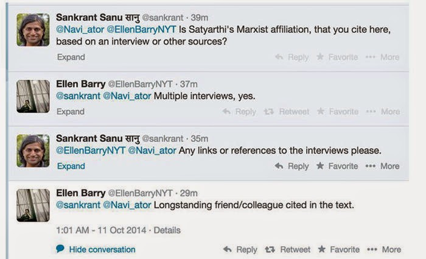Reply to Sankrant Sanu's first tweet
Viewport: 426px width, 259px height.
[x=292, y=57]
